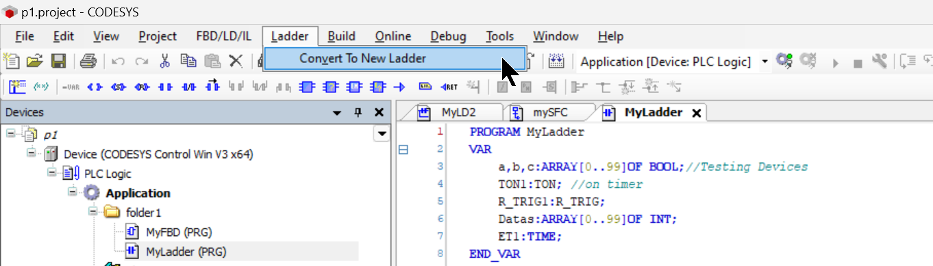This screenshot has height=266, width=933.
Task: Collapse the VAR block in editor
Action: pyautogui.click(x=403, y=150)
